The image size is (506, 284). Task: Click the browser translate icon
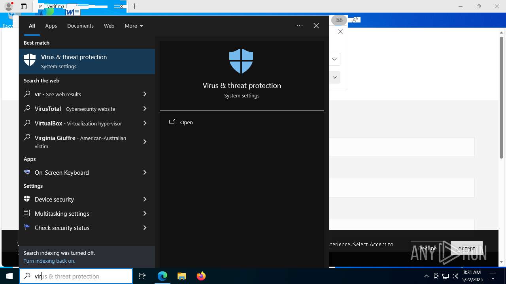[339, 20]
